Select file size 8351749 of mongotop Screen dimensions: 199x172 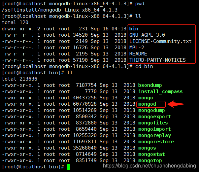coord(86,160)
